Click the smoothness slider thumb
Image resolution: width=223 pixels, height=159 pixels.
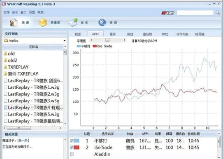[x=107, y=40]
